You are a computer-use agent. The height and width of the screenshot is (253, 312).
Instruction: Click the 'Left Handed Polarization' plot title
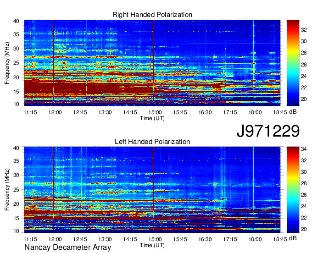tap(152, 142)
